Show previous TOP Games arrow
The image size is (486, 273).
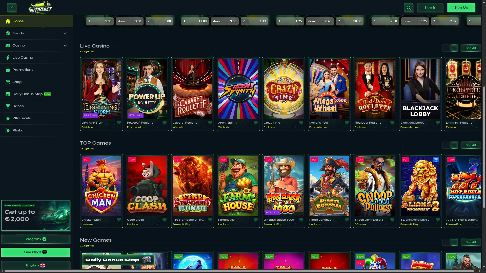point(446,145)
